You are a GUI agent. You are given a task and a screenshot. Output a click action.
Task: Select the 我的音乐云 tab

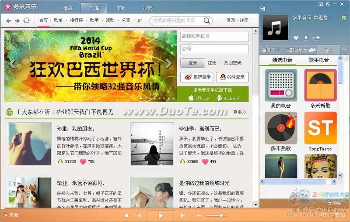point(301,50)
